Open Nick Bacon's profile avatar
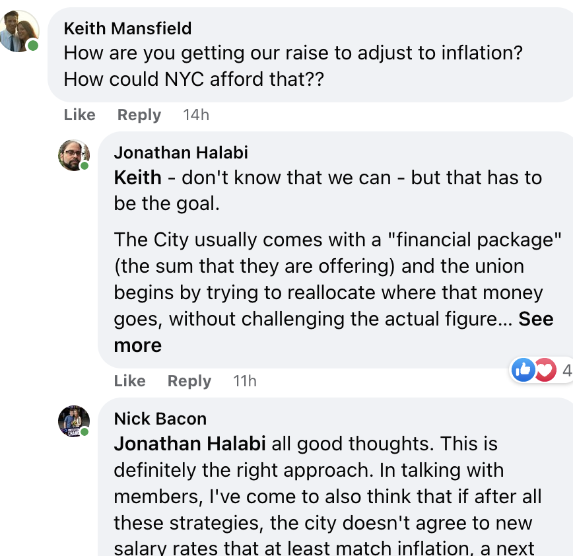Screen dimensions: 573x556 [x=73, y=421]
